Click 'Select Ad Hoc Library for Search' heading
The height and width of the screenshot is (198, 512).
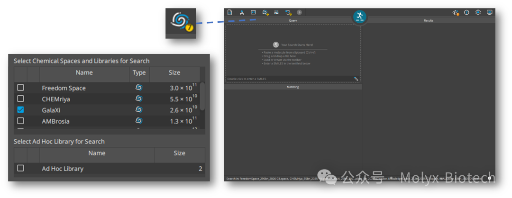[59, 142]
